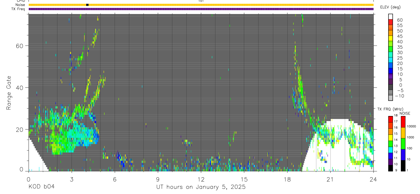Select the red top segment of NOISE color bar
420x194 pixels.
pyautogui.click(x=403, y=122)
